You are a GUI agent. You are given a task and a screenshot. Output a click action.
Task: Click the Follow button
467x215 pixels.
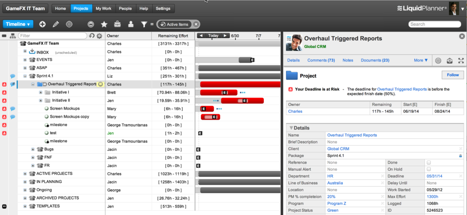[453, 75]
